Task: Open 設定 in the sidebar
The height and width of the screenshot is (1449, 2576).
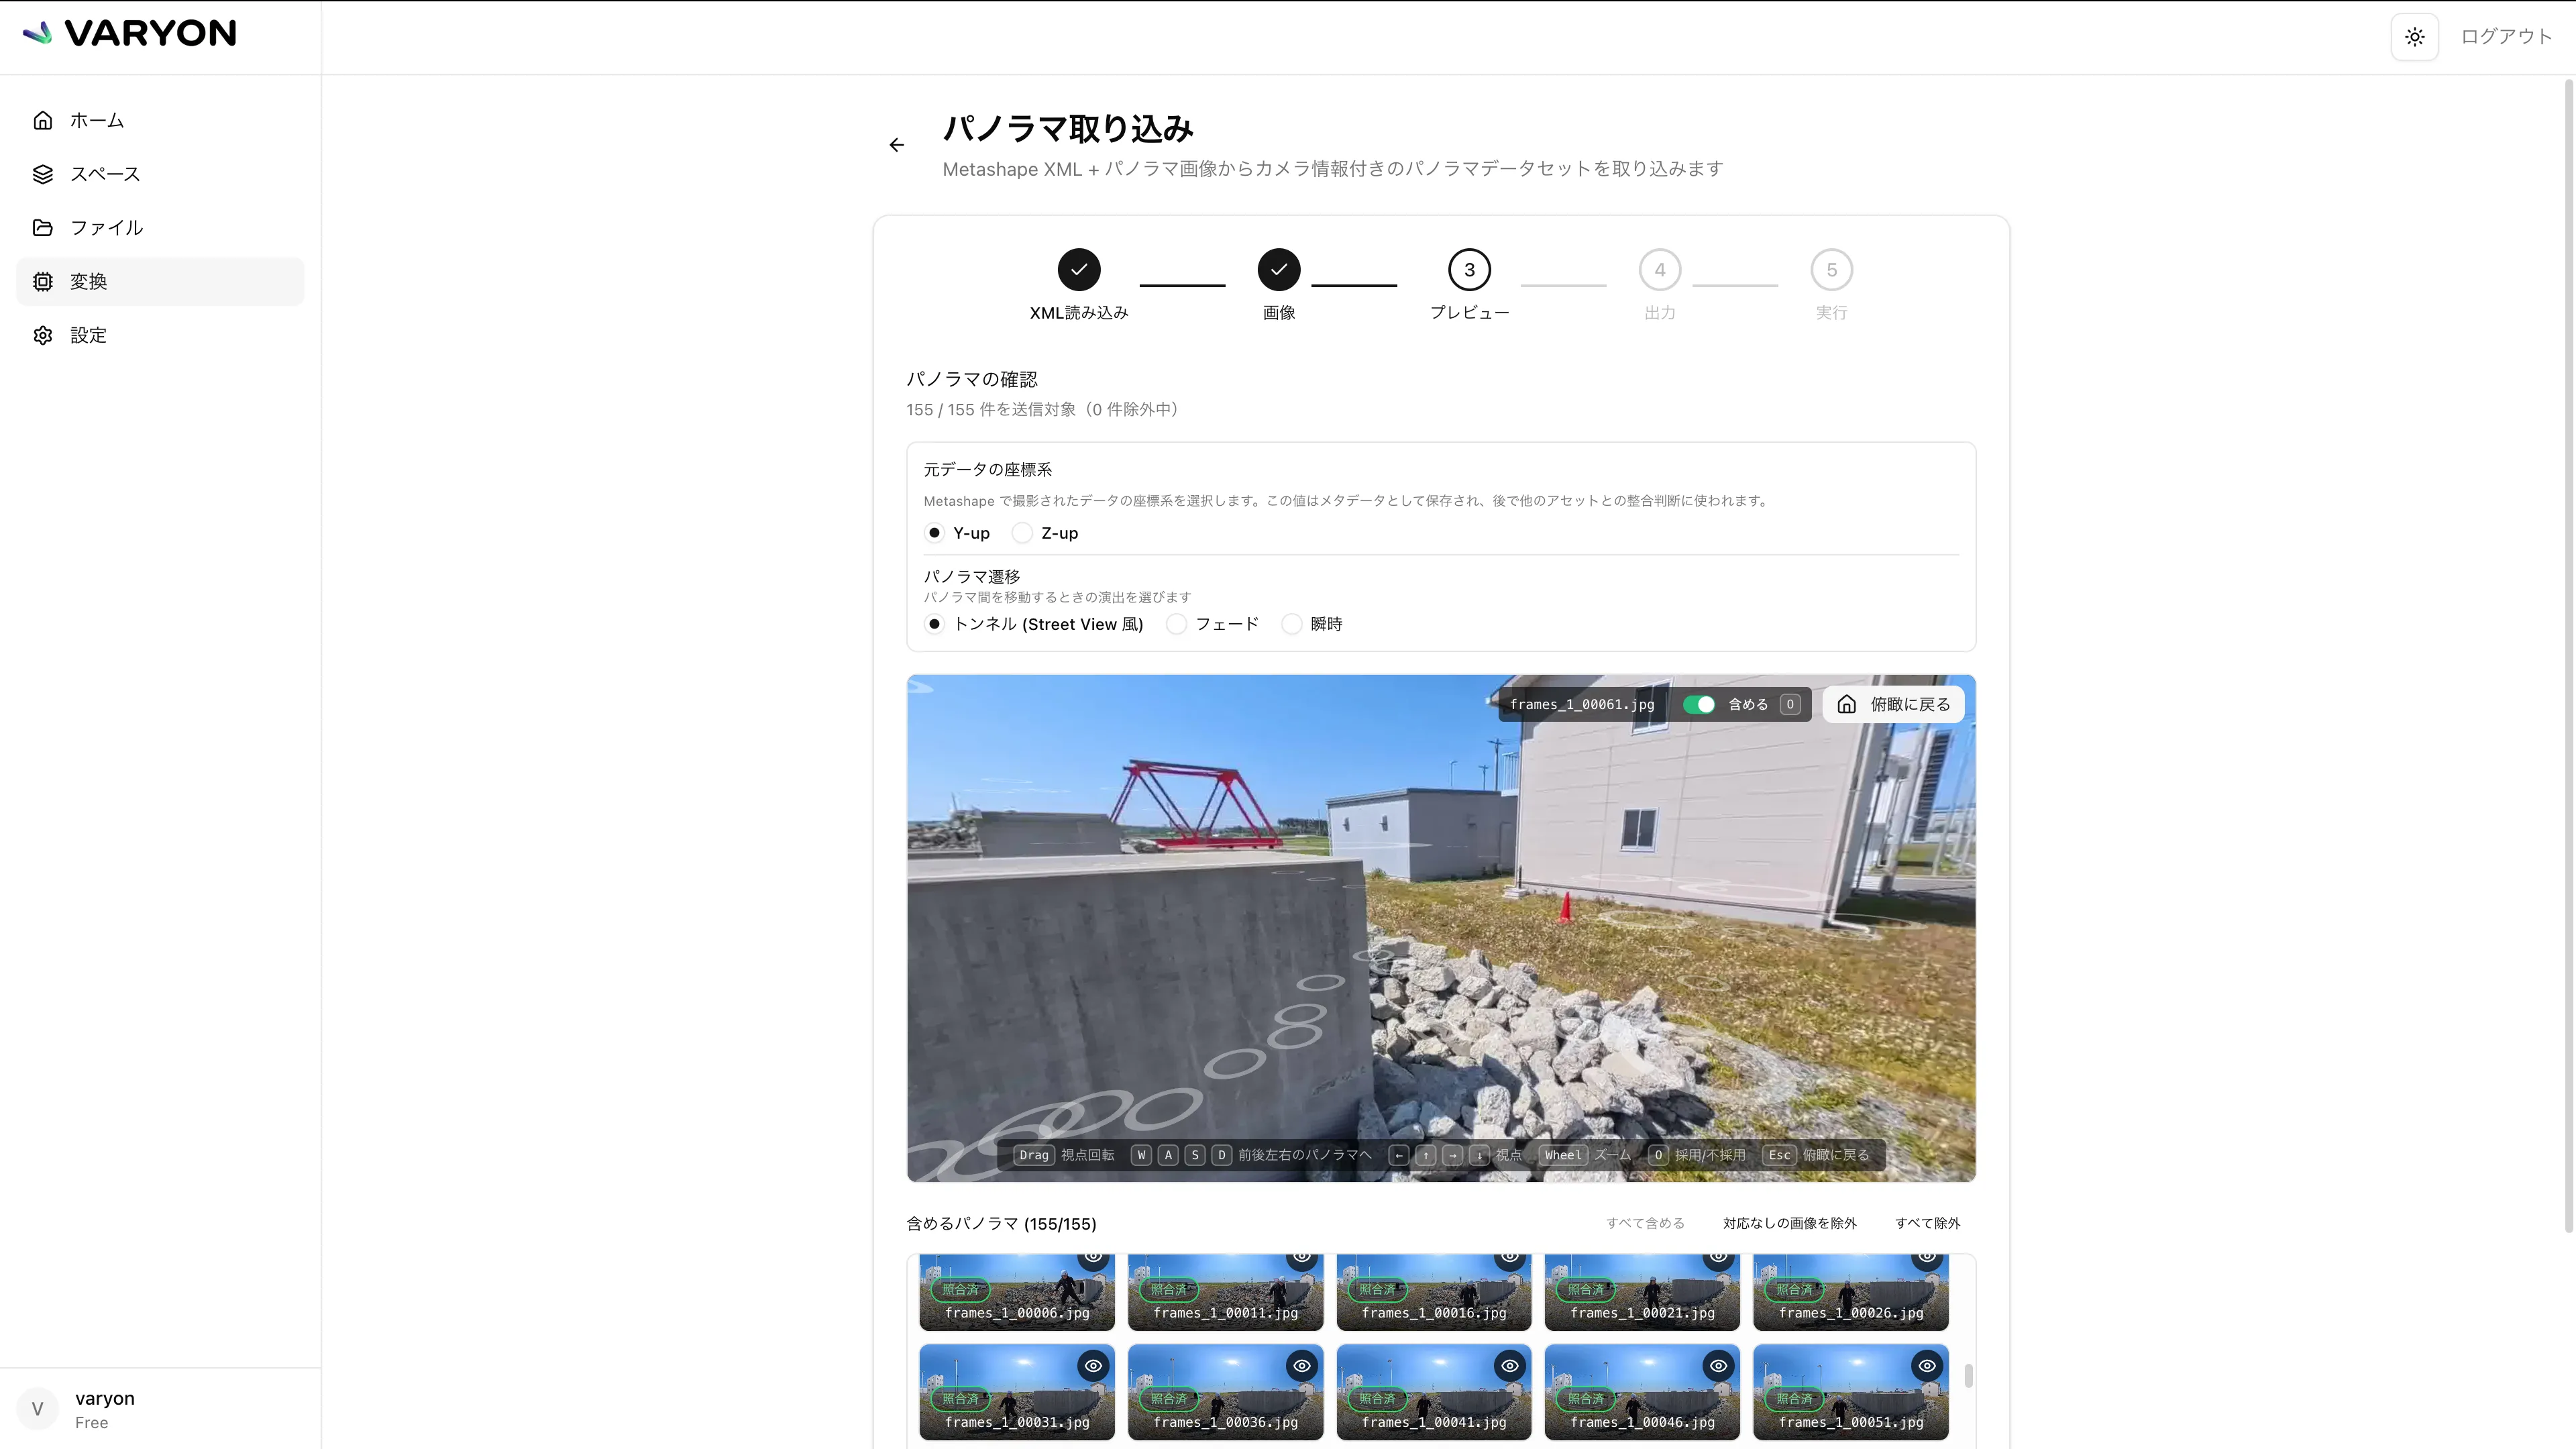Action: point(160,335)
